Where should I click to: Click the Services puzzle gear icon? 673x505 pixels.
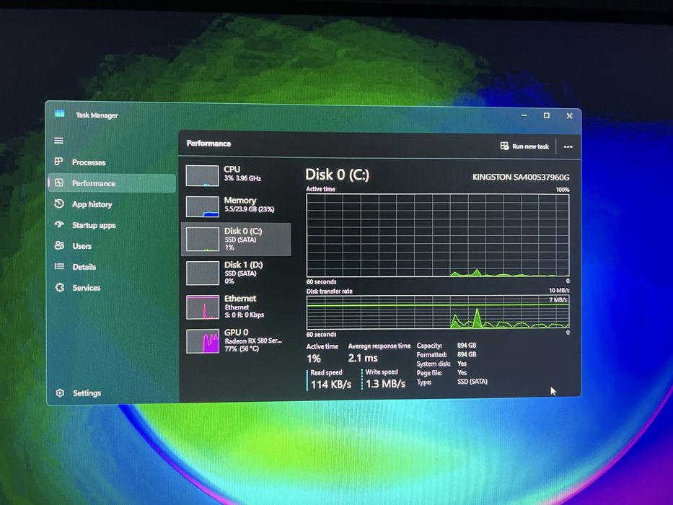pos(60,287)
